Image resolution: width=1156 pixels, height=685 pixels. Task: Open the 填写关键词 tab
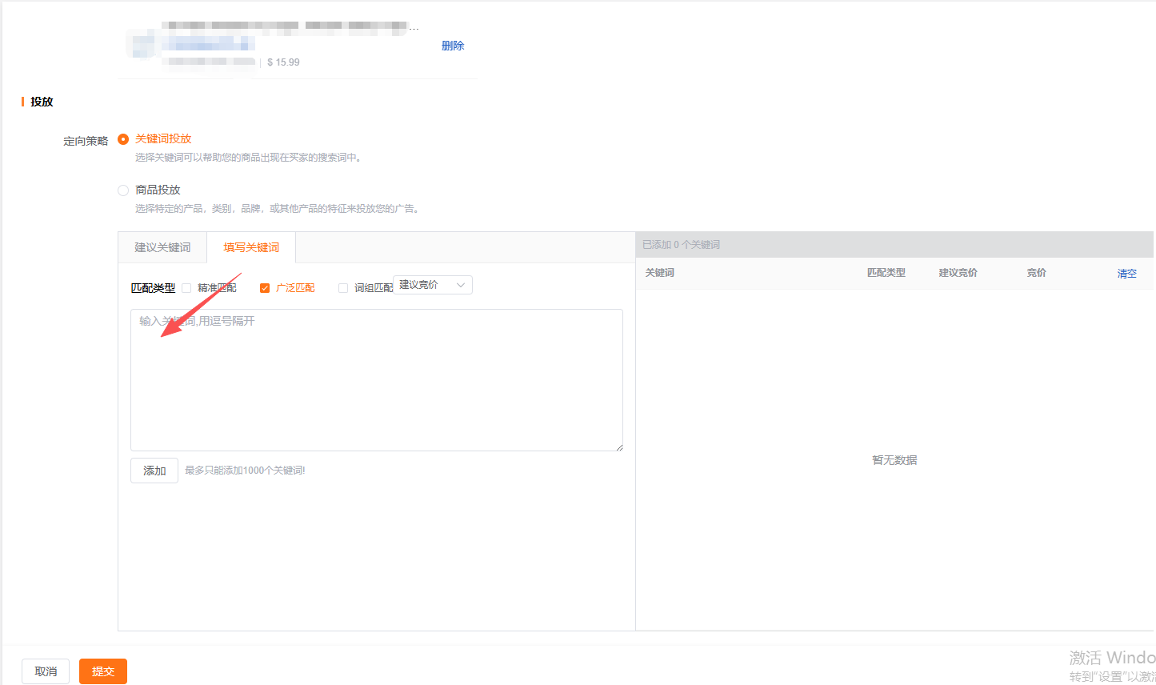(x=251, y=247)
